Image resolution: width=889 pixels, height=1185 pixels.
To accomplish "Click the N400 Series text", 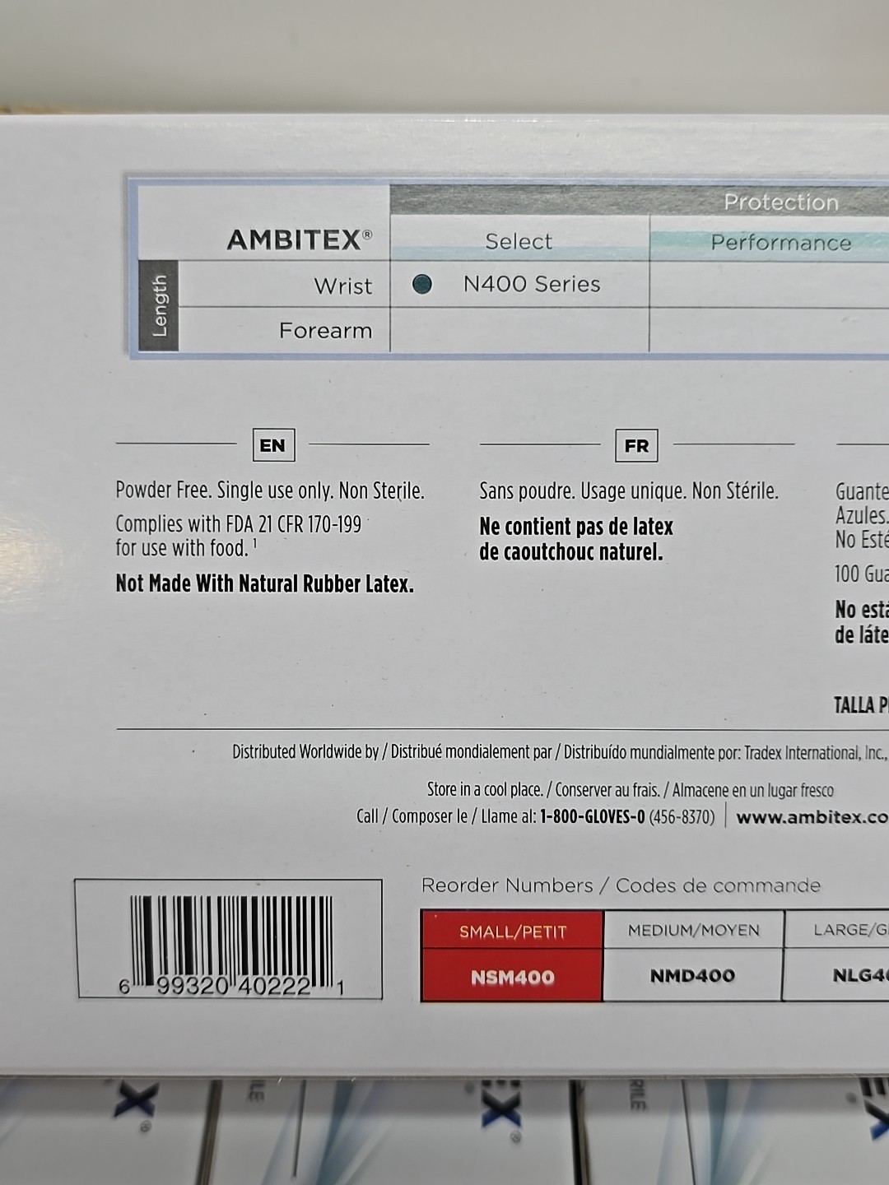I will pos(532,284).
